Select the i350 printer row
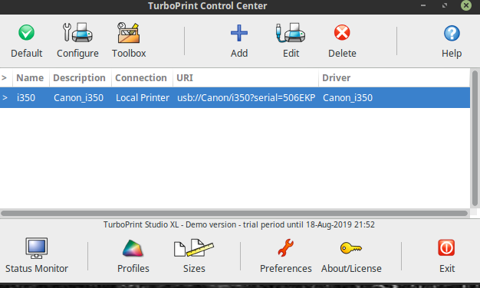The width and height of the screenshot is (480, 288). [235, 97]
